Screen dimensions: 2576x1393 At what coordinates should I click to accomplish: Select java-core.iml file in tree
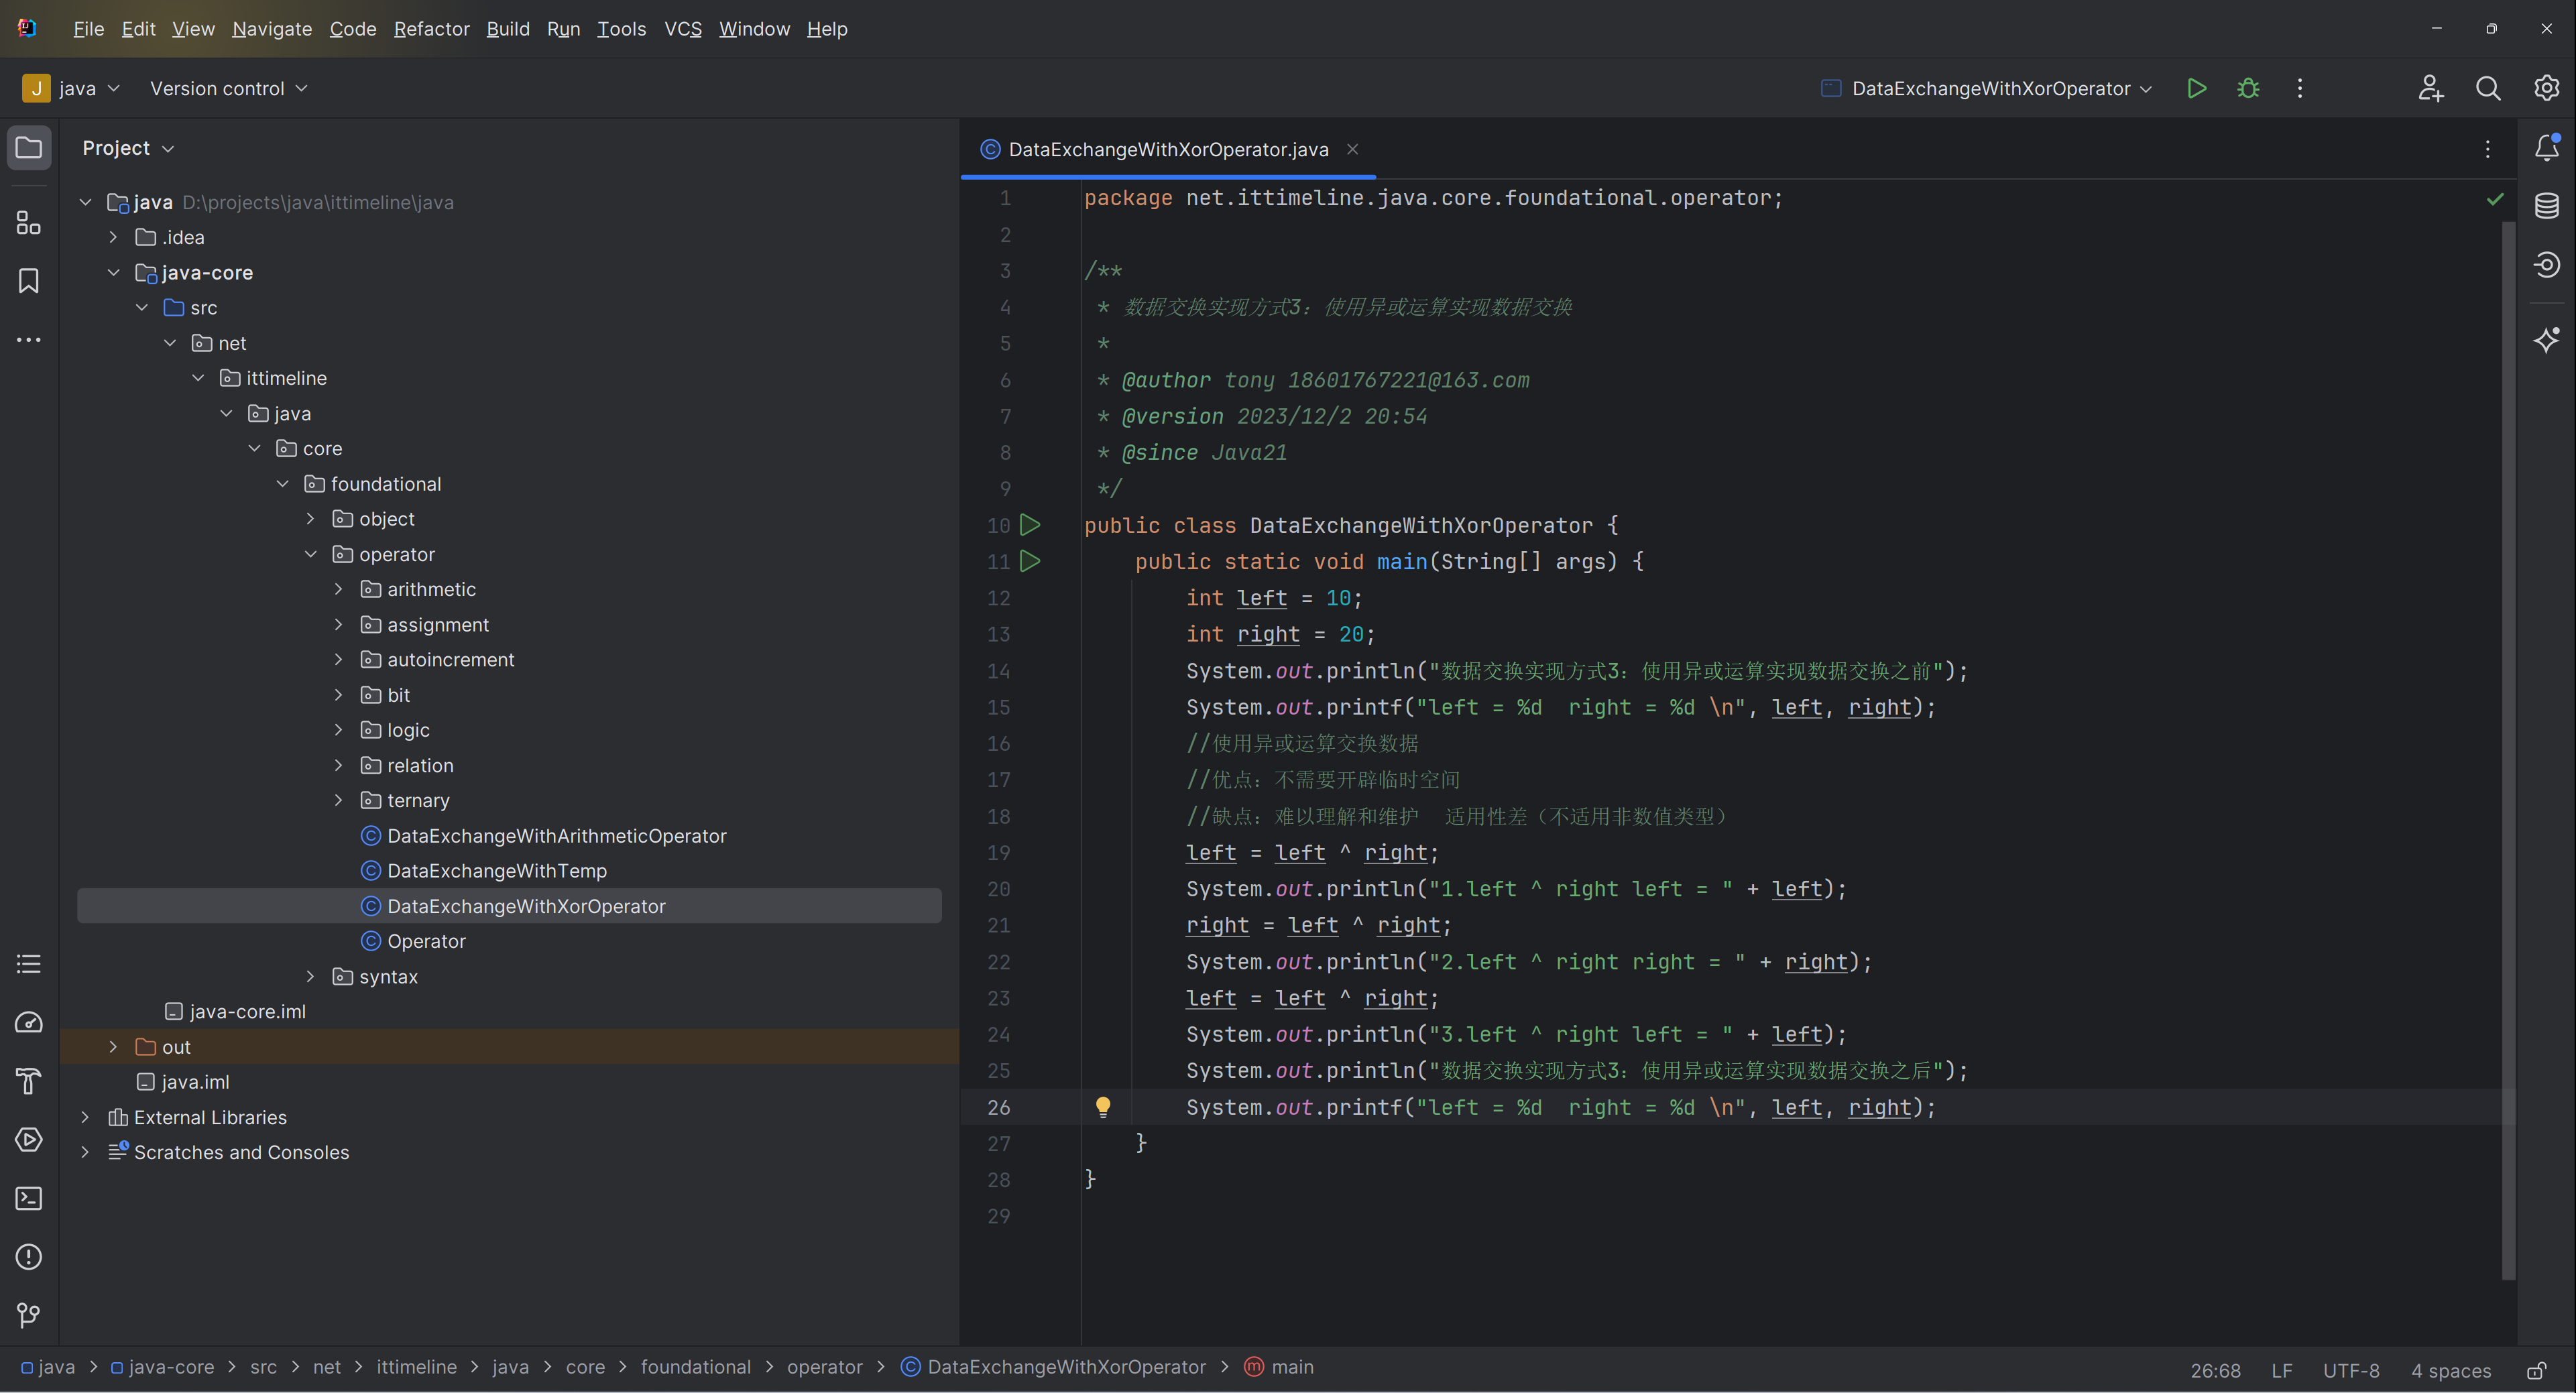(x=247, y=1011)
